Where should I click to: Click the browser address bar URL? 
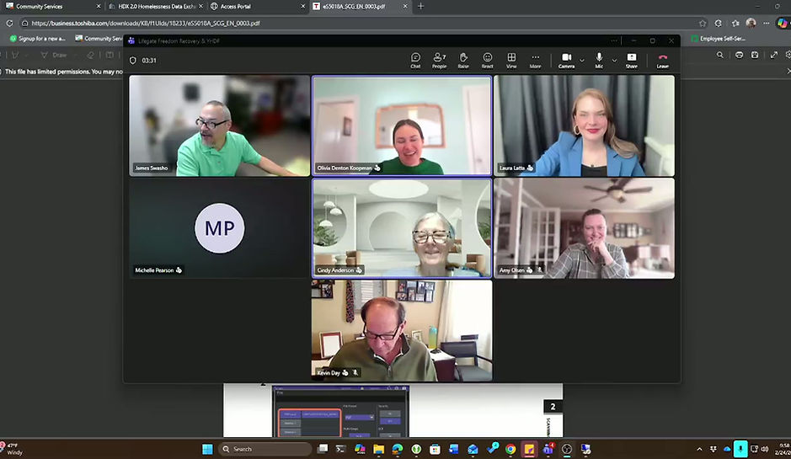click(146, 24)
